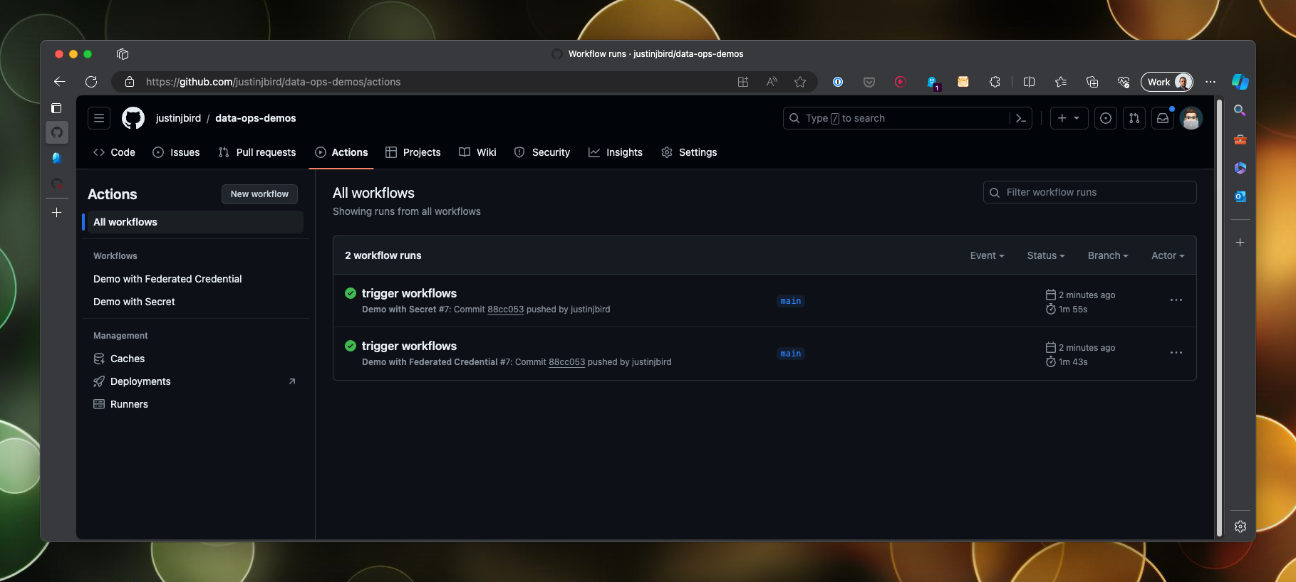Open the command palette icon
This screenshot has height=582, width=1296.
[1021, 118]
